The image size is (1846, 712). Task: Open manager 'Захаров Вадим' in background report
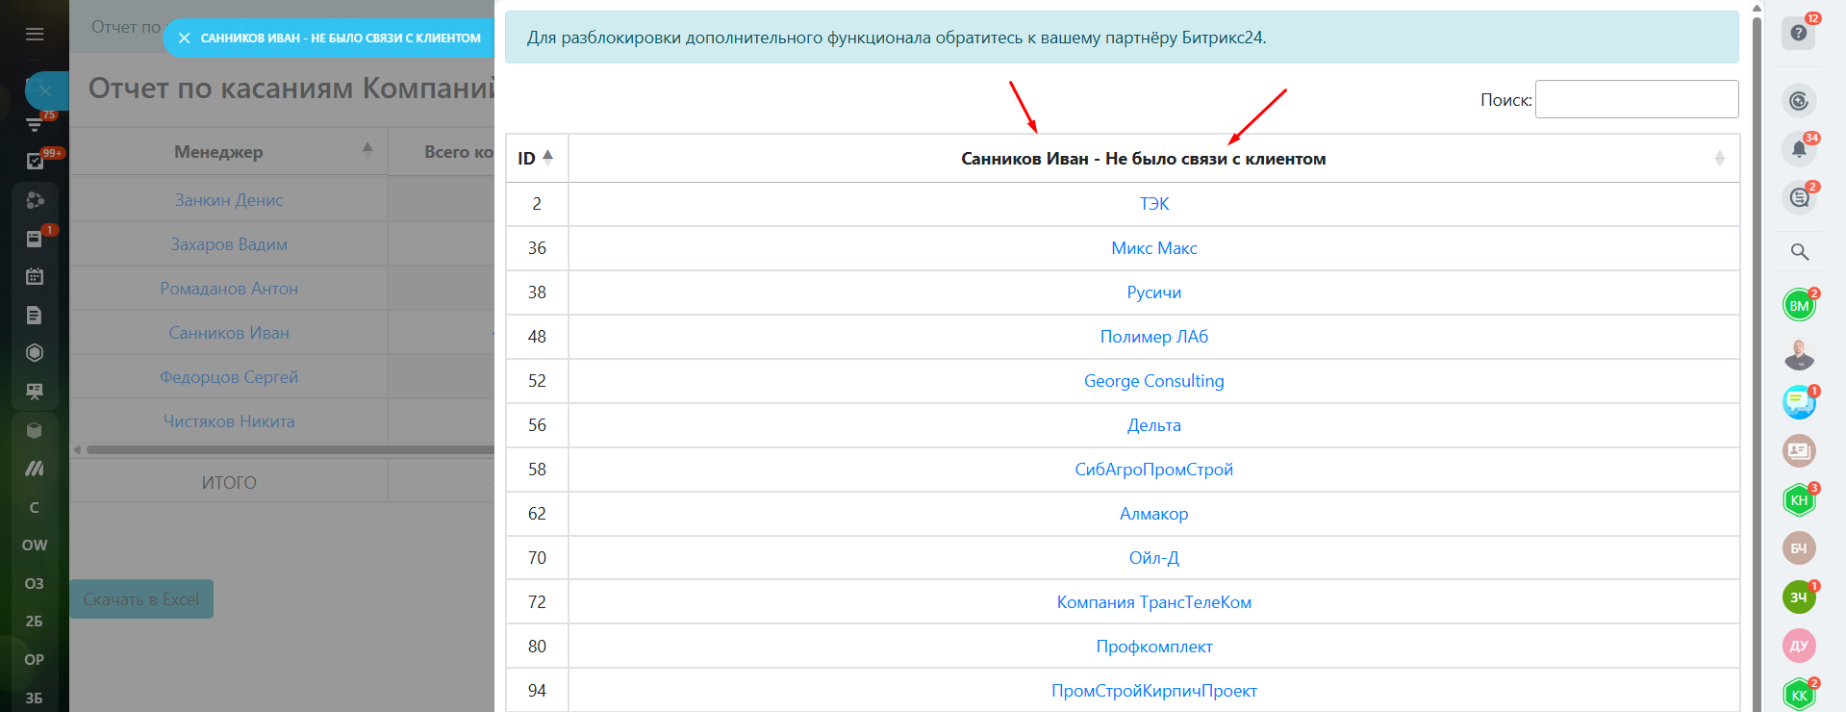pos(229,244)
